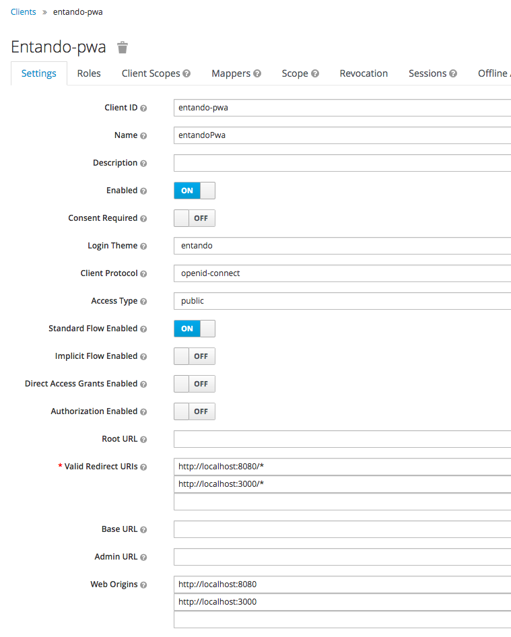
Task: Edit redirect URI http://localhost:3000/*
Action: (x=343, y=484)
